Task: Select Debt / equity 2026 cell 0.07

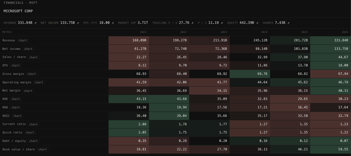Action: click(x=331, y=141)
